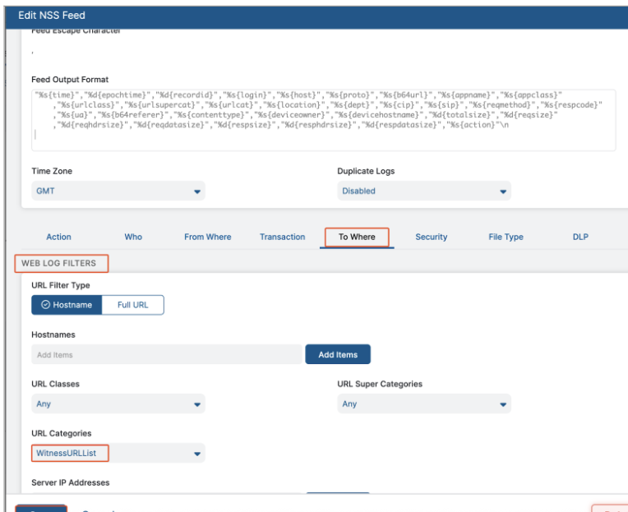
Task: Open the Who filter tab
Action: tap(133, 237)
